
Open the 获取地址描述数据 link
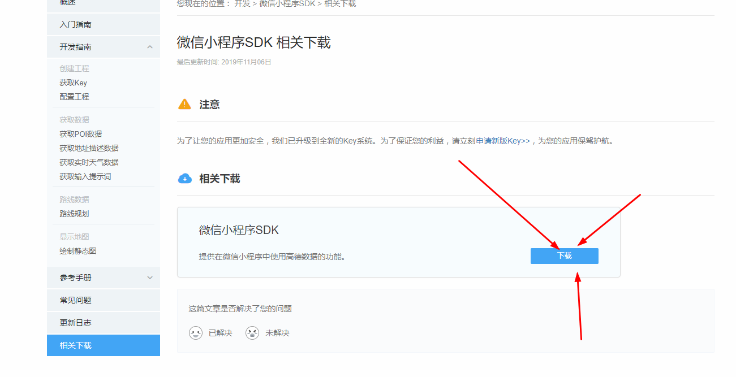tap(89, 148)
